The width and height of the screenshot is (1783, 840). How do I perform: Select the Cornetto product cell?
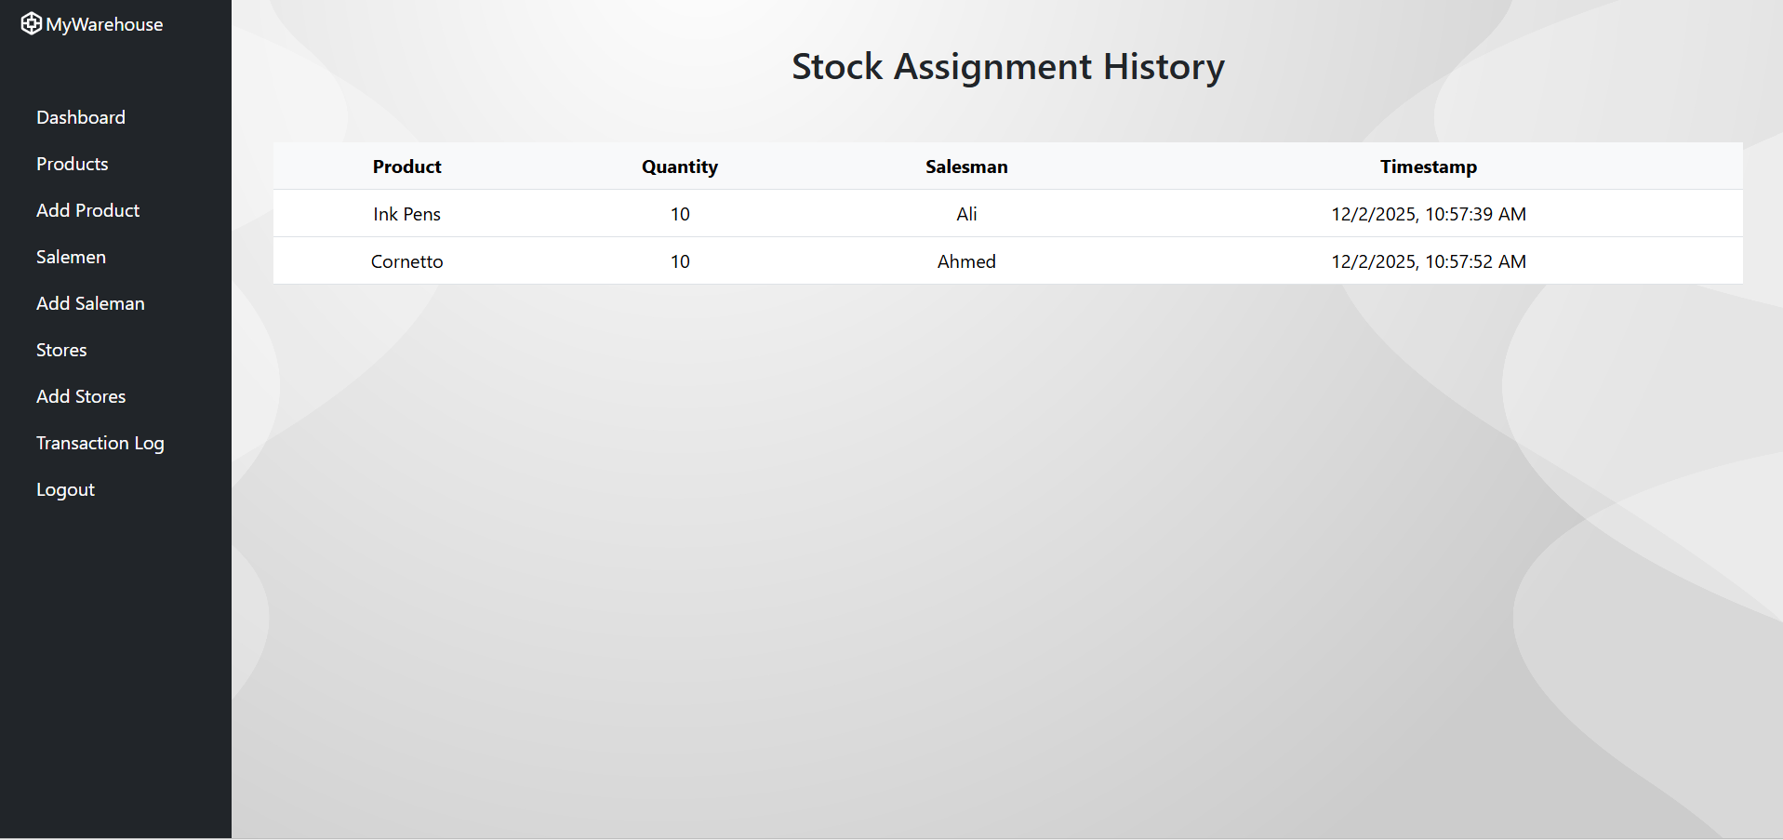(x=406, y=261)
